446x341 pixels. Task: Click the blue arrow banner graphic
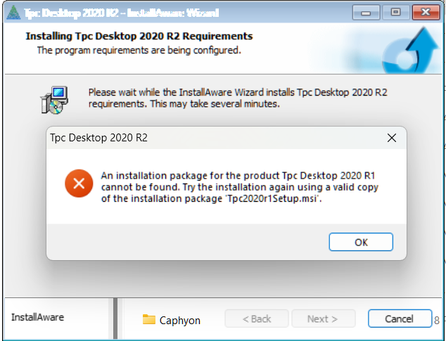pyautogui.click(x=409, y=50)
